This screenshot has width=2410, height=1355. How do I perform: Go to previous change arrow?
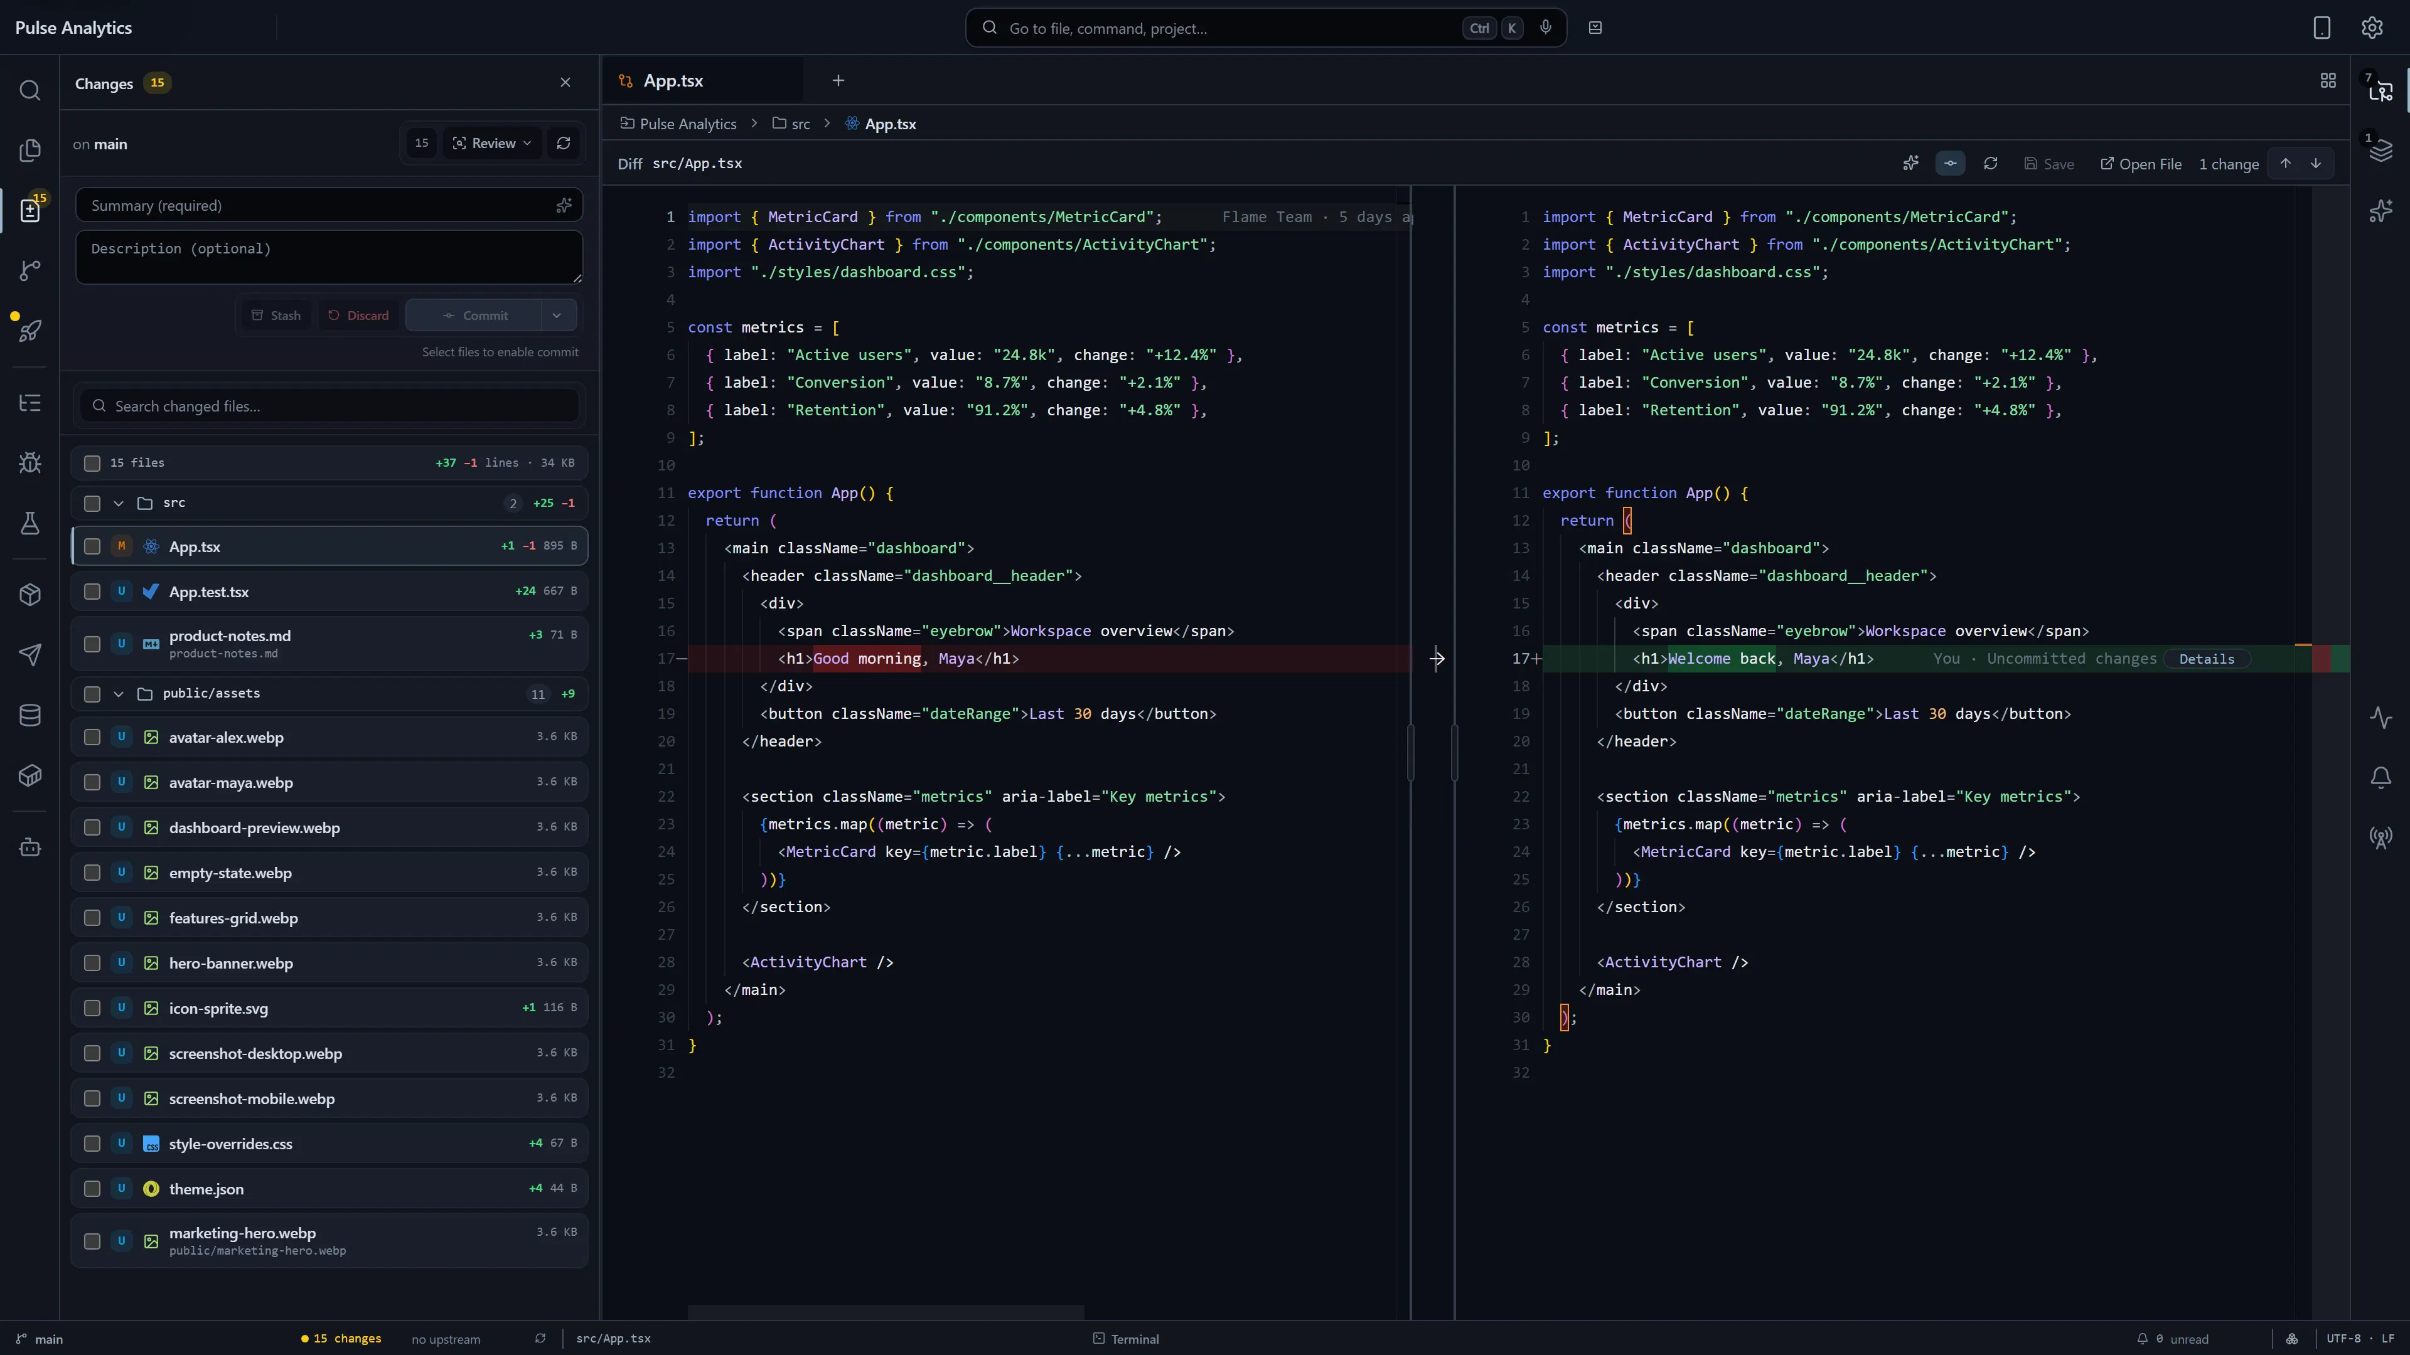tap(2286, 164)
